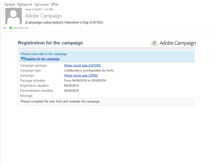Click the From 04/04/2014 to 20/04/2014 value
The width and height of the screenshot is (211, 165).
click(x=85, y=81)
